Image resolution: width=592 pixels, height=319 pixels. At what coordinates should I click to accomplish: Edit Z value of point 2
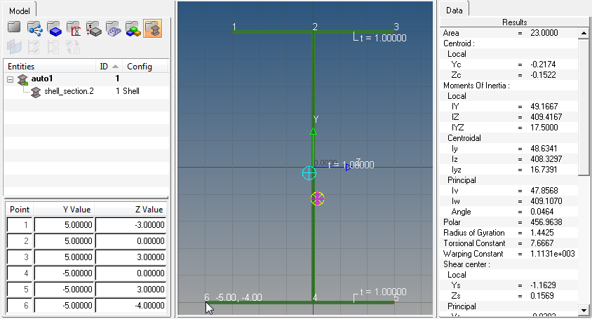pyautogui.click(x=130, y=241)
